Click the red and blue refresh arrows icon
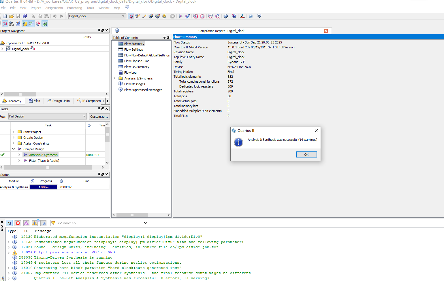The width and height of the screenshot is (444, 281). coord(38,24)
